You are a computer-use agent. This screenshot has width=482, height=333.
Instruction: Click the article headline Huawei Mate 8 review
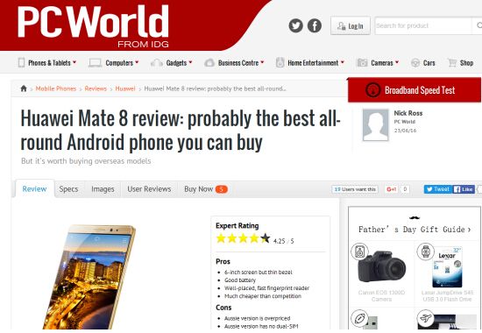[181, 131]
